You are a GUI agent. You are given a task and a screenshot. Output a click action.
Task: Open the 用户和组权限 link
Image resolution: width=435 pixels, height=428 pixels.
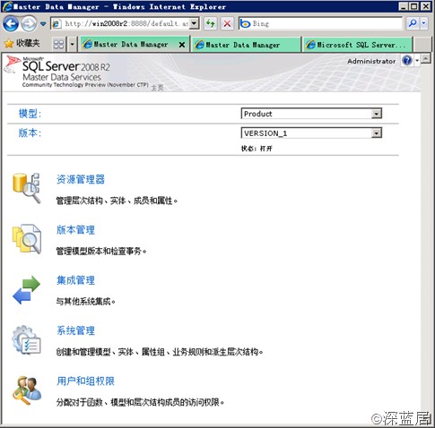[85, 381]
